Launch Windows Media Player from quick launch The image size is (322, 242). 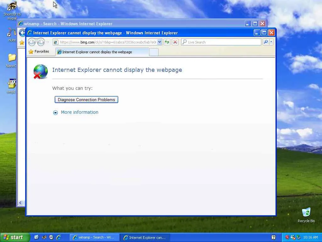(51, 237)
